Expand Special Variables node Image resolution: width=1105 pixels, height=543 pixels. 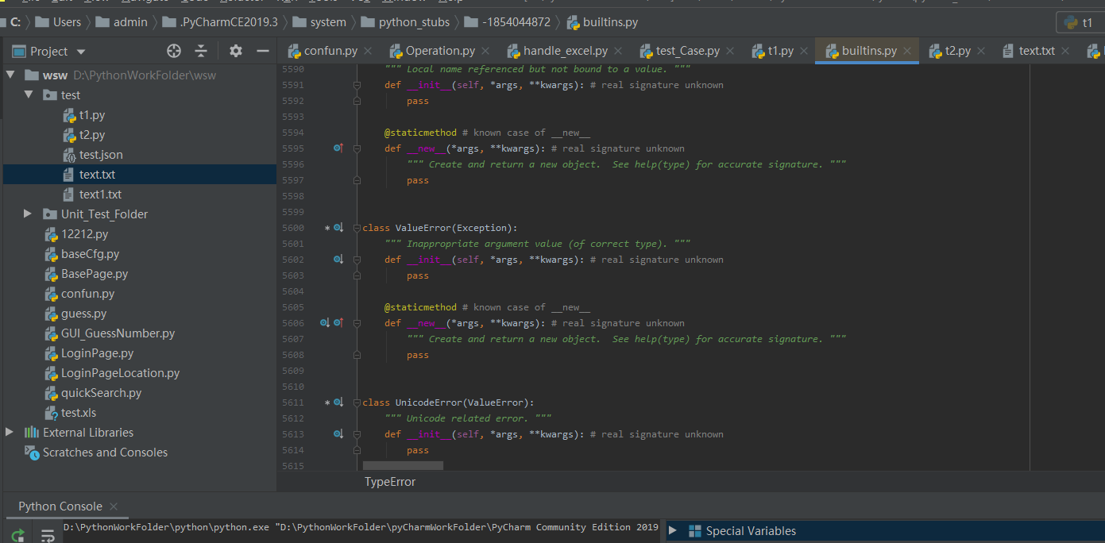click(x=674, y=531)
